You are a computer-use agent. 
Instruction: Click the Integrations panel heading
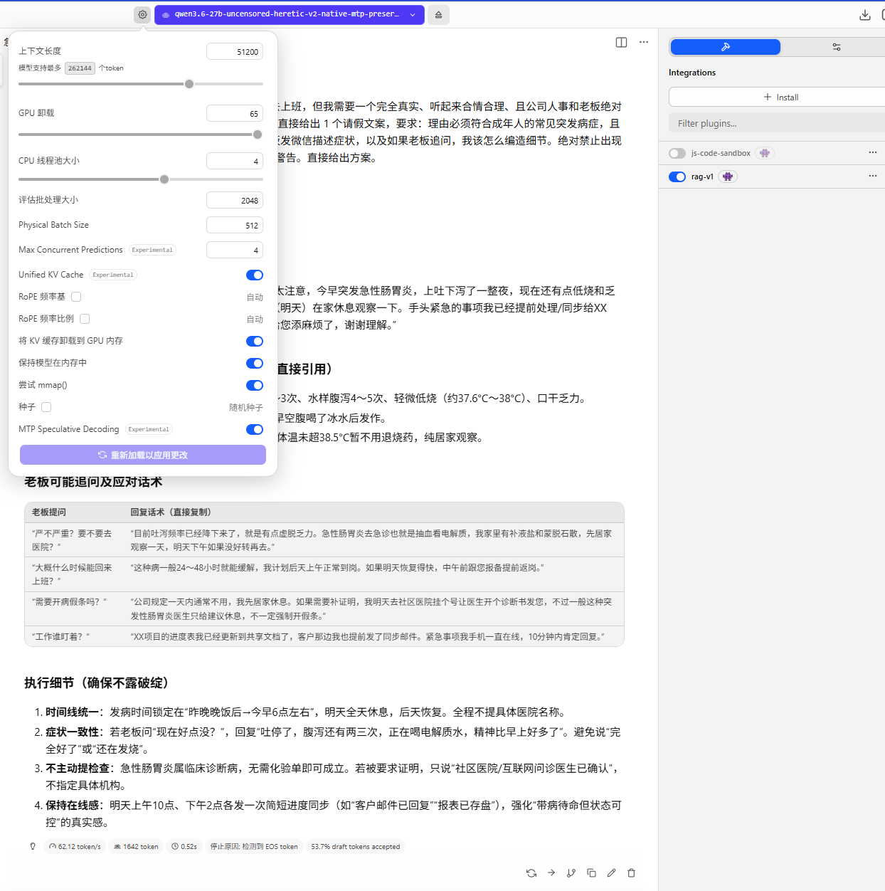click(692, 73)
